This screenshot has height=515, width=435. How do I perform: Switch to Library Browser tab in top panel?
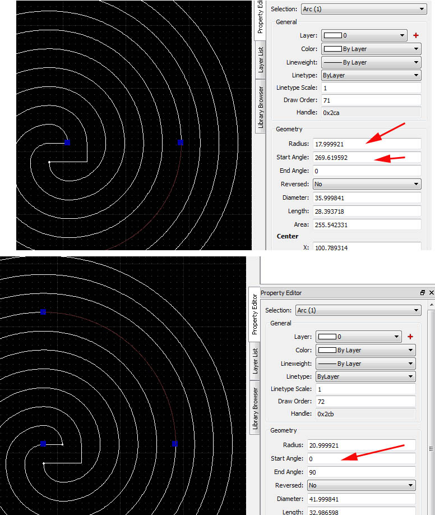click(x=260, y=107)
